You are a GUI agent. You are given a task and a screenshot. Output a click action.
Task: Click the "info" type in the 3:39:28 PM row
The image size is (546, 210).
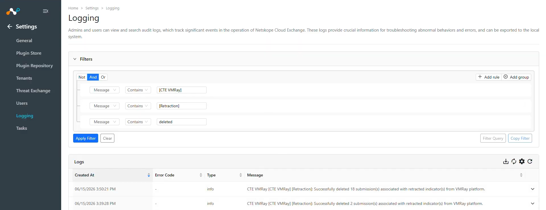click(x=210, y=203)
